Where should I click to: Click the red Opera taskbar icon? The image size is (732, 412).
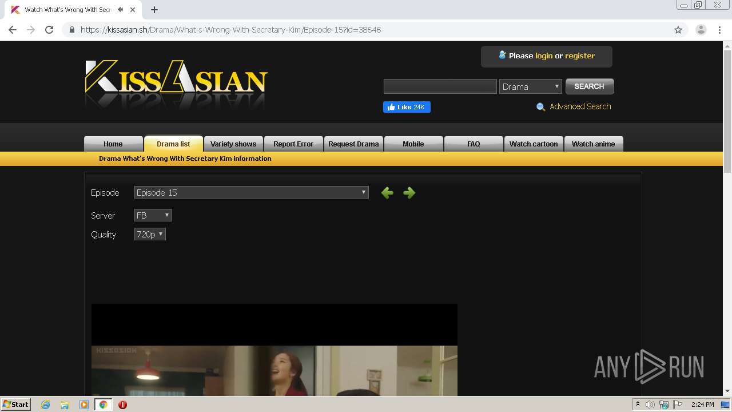pyautogui.click(x=122, y=405)
